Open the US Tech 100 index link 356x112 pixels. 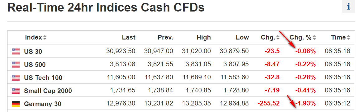[x=43, y=78]
